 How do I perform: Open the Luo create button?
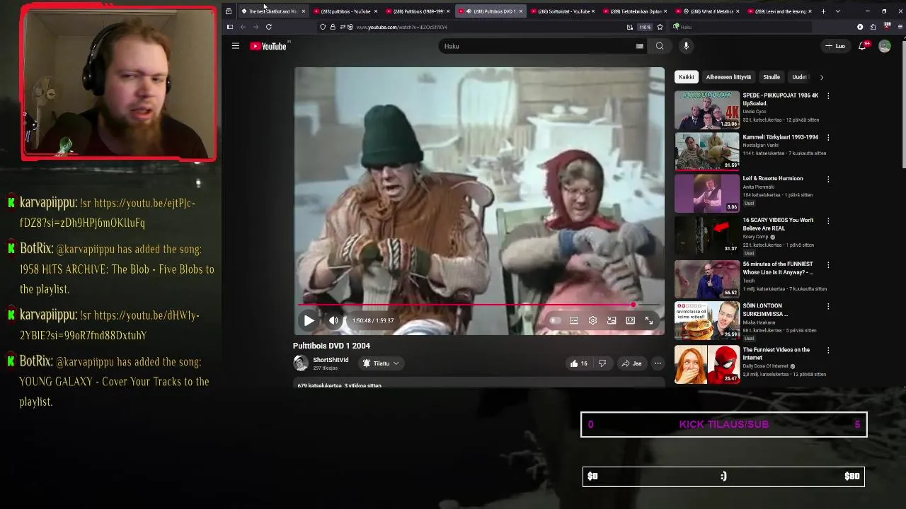(x=835, y=46)
